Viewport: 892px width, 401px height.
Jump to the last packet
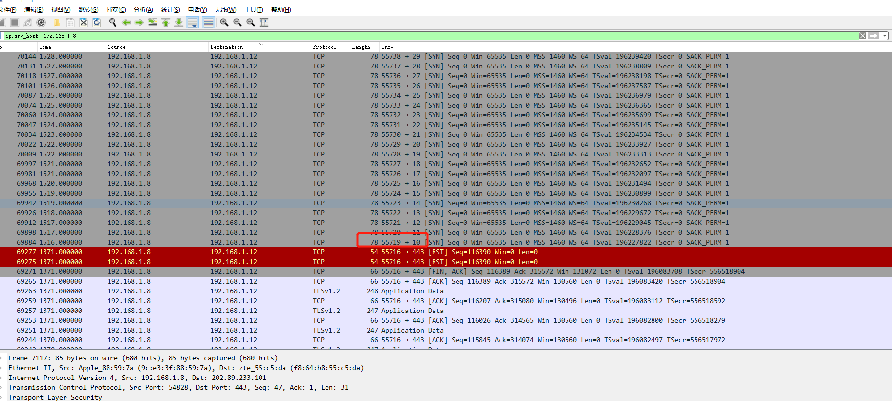click(179, 22)
